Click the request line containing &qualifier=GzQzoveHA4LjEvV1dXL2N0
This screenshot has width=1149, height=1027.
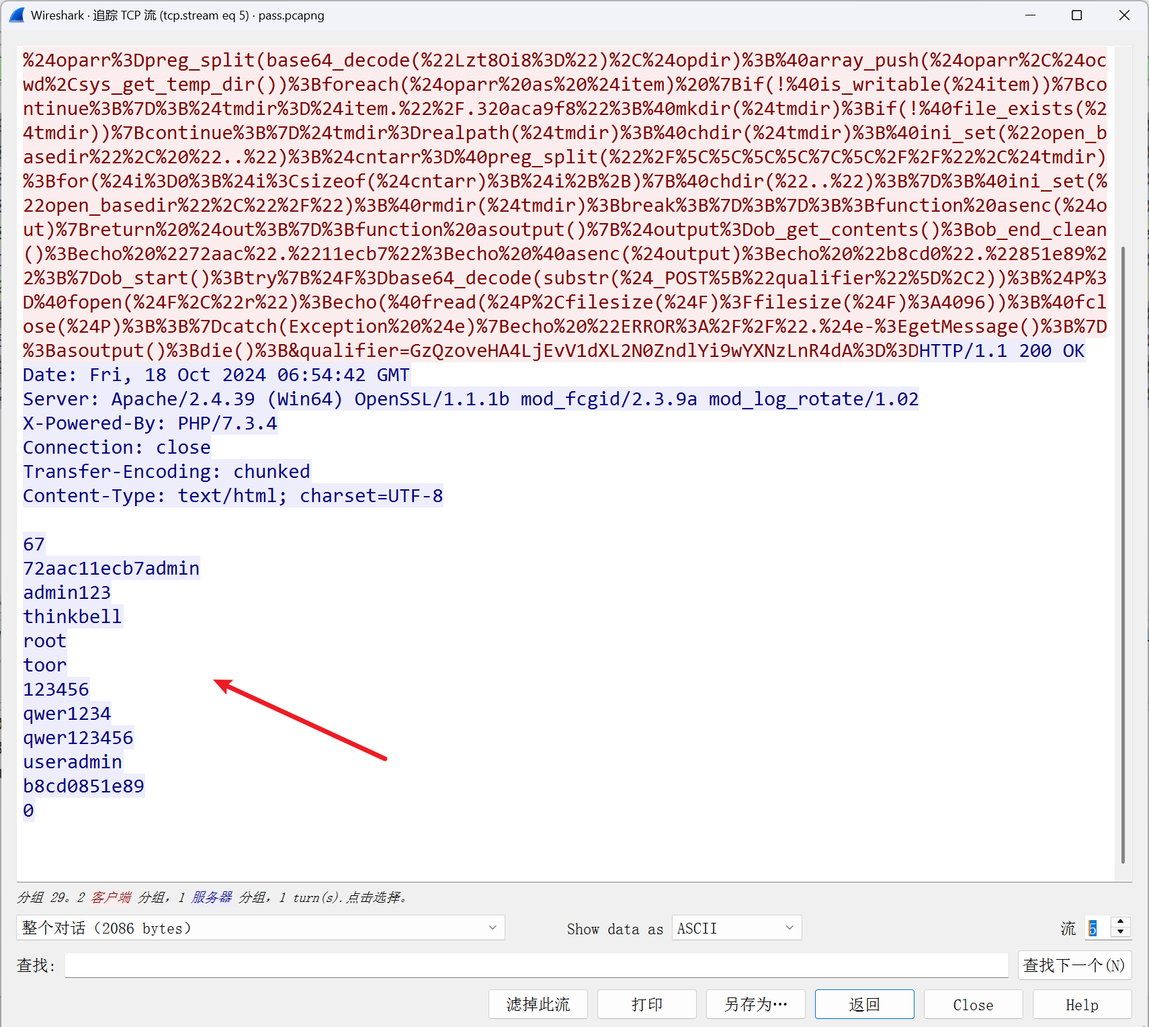[x=470, y=351]
